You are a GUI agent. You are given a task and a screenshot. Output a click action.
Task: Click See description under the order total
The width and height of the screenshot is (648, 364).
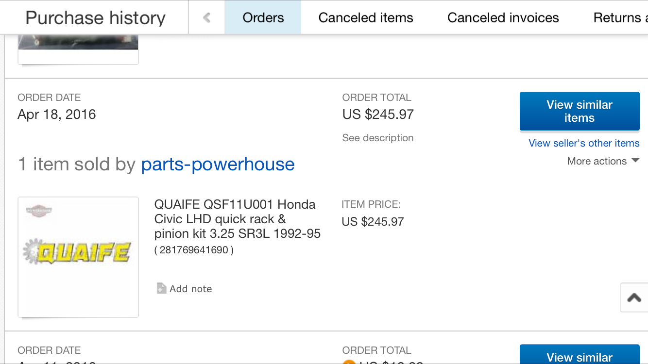click(x=377, y=138)
